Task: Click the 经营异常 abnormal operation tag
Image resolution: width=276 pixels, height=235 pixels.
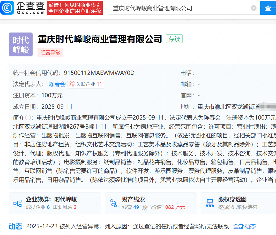Action: 50,52
